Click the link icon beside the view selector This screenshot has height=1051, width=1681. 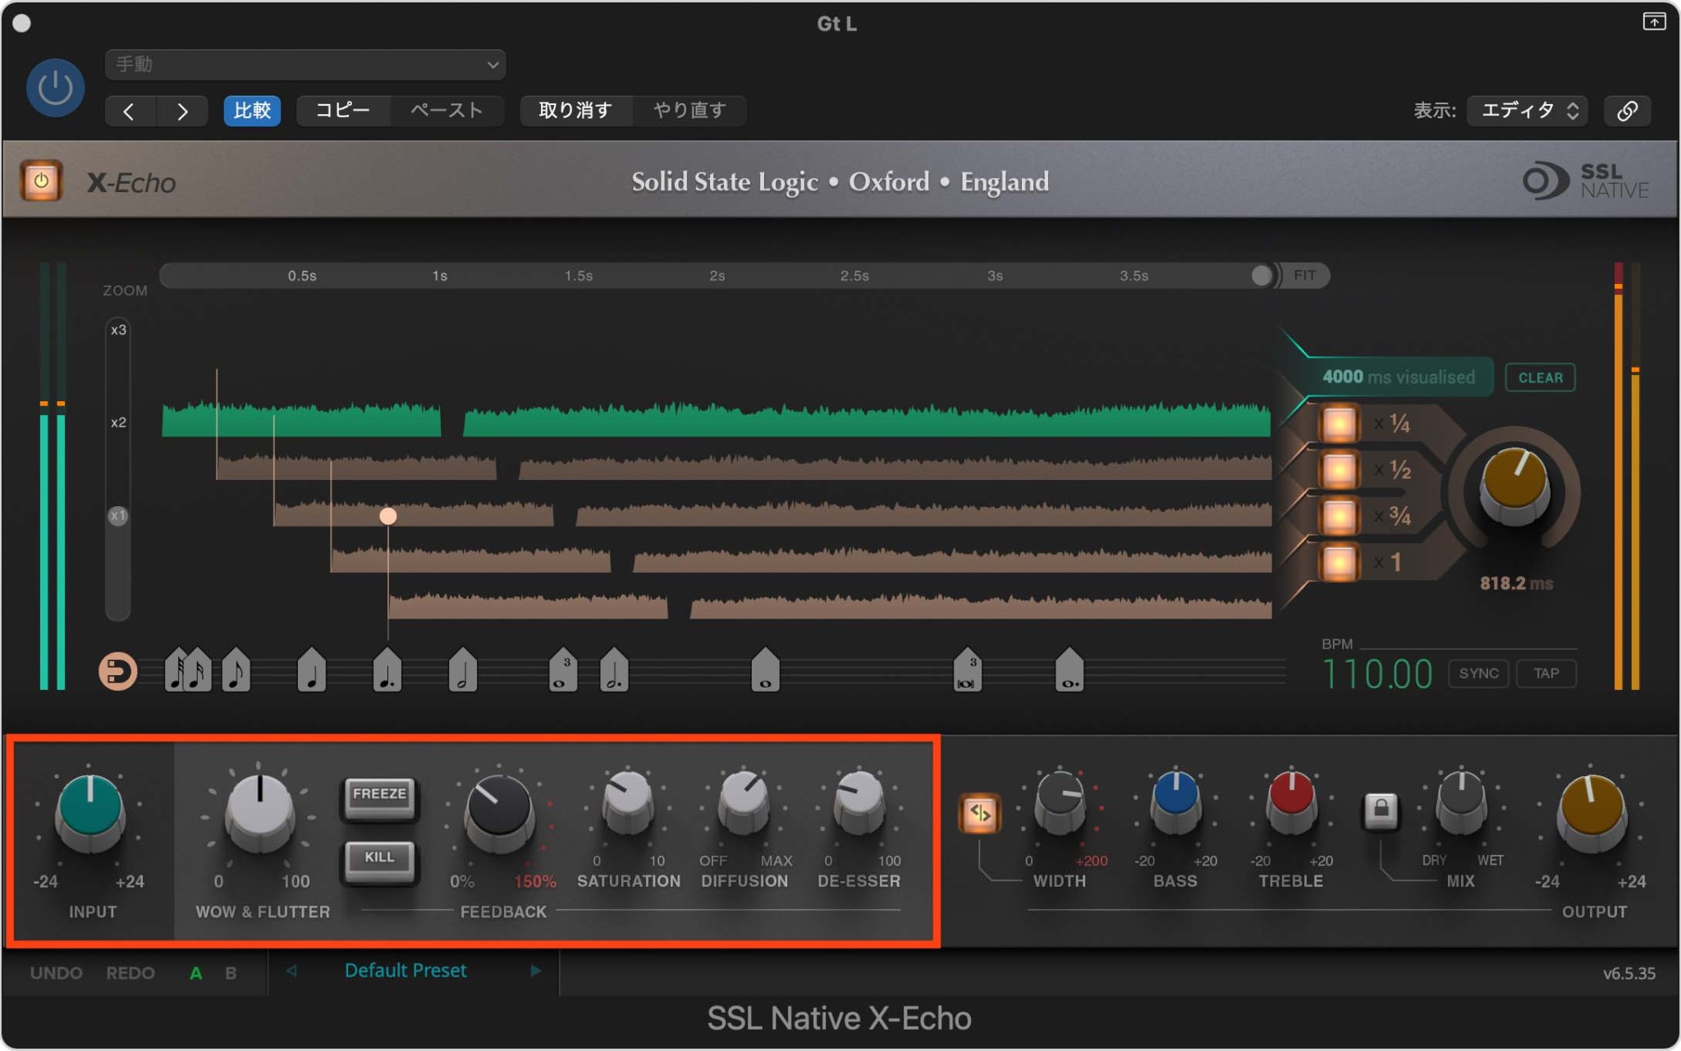point(1628,110)
